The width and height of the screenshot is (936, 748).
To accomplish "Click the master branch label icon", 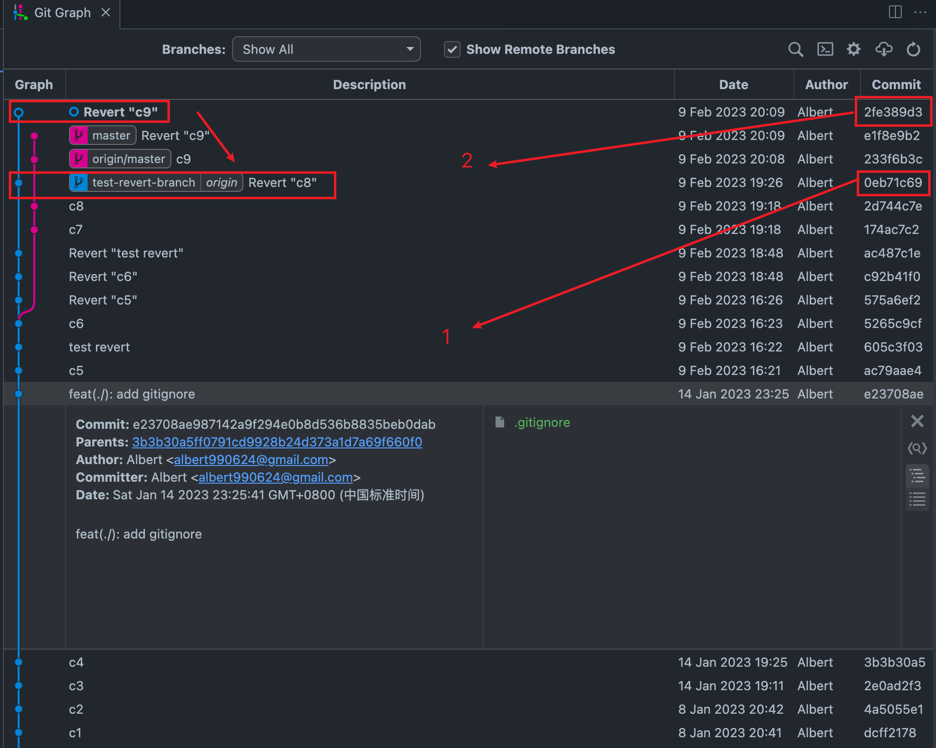I will pyautogui.click(x=79, y=136).
